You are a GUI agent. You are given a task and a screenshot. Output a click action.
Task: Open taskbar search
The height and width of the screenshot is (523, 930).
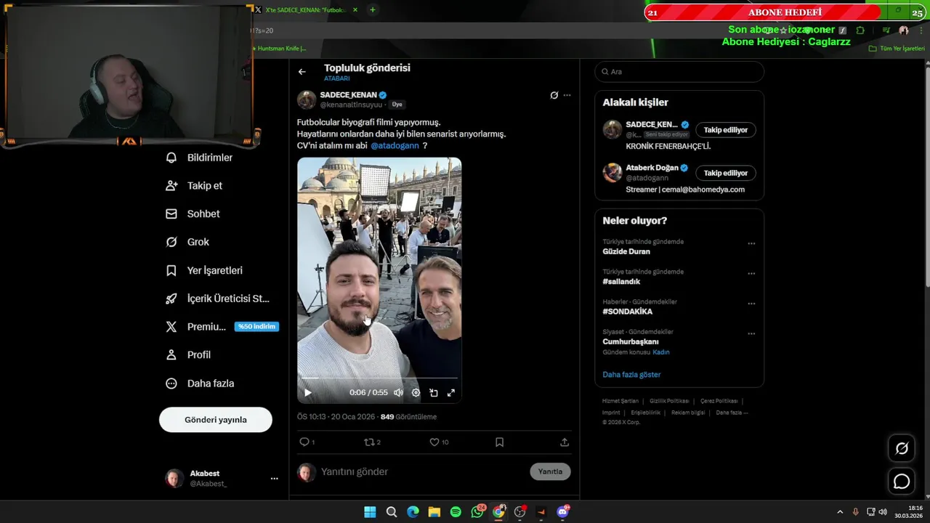click(392, 512)
